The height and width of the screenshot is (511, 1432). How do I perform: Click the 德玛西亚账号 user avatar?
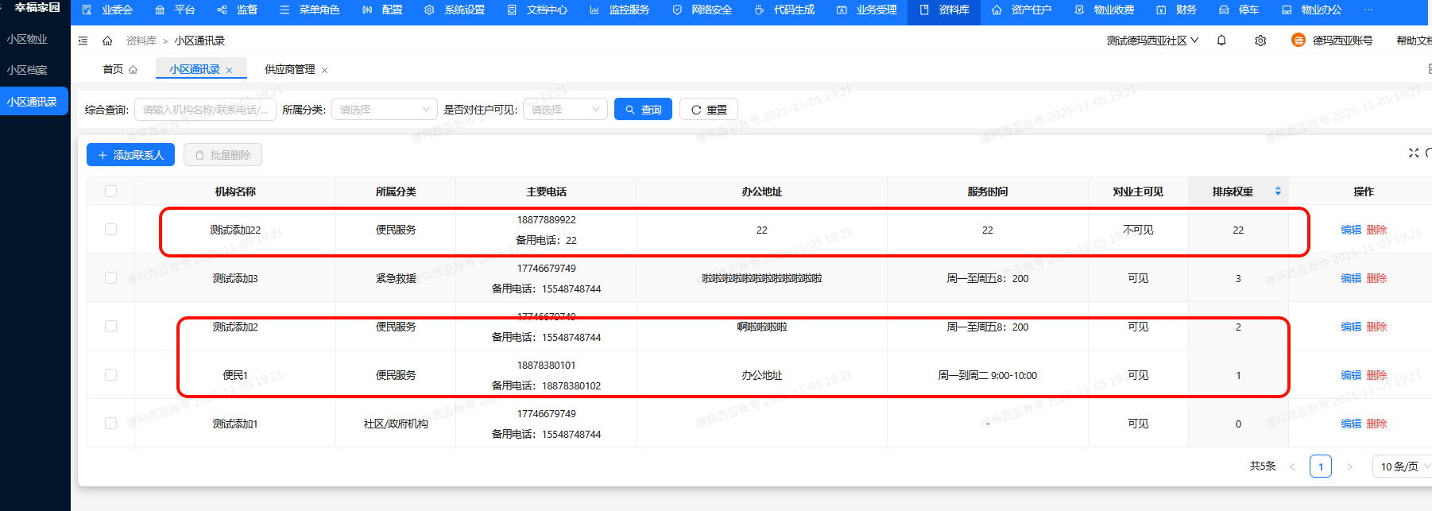1298,41
